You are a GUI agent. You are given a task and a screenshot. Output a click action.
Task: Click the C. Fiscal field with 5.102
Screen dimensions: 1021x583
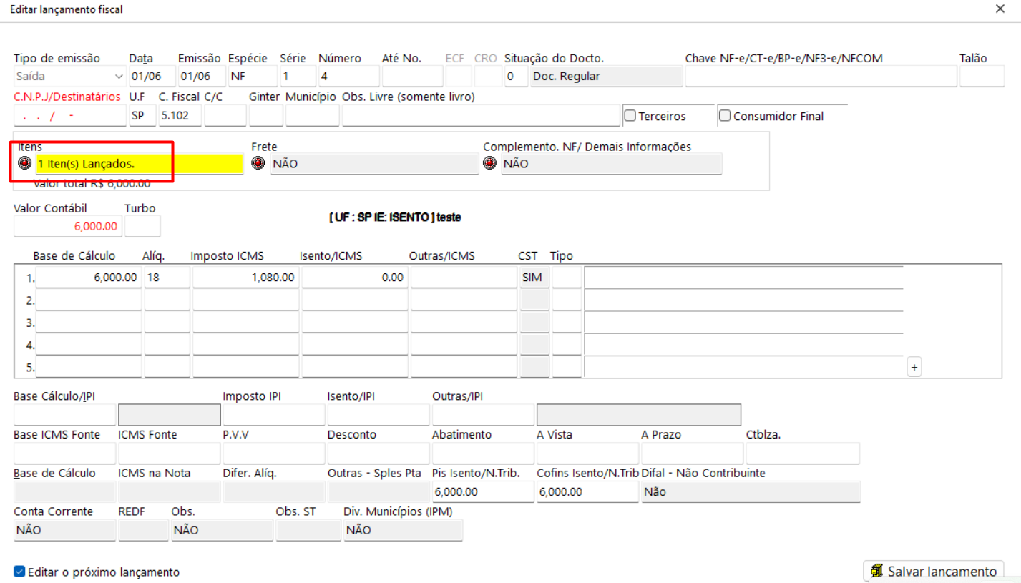pyautogui.click(x=180, y=115)
